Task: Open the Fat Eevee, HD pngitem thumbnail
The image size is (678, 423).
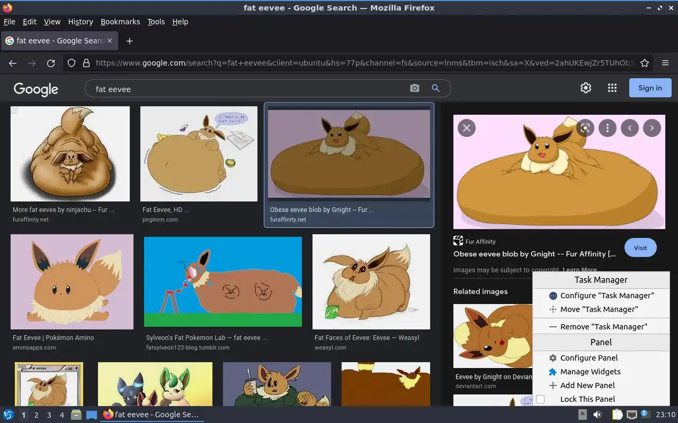Action: [x=199, y=154]
